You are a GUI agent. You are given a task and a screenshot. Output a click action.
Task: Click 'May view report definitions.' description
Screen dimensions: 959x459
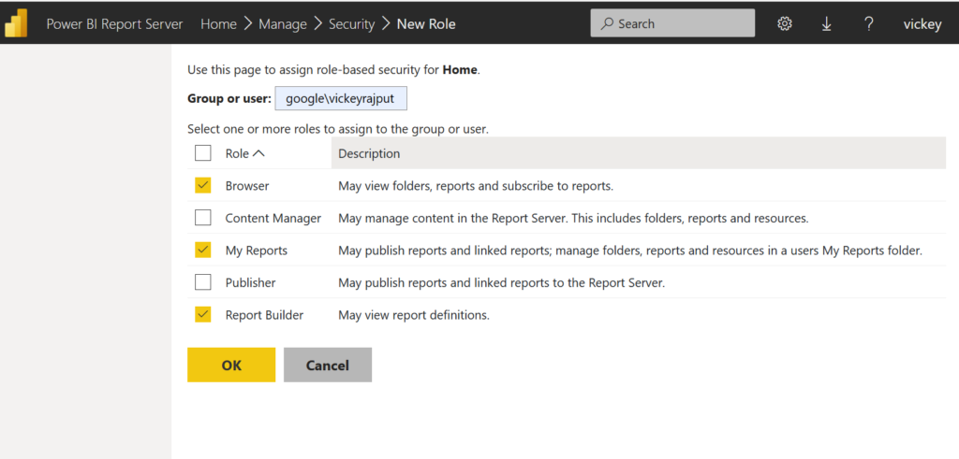point(414,316)
